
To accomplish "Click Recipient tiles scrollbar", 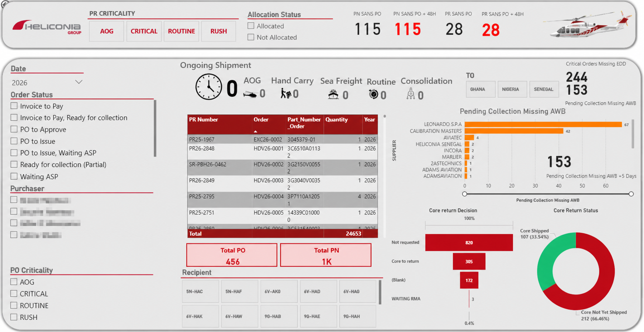I will pyautogui.click(x=380, y=292).
